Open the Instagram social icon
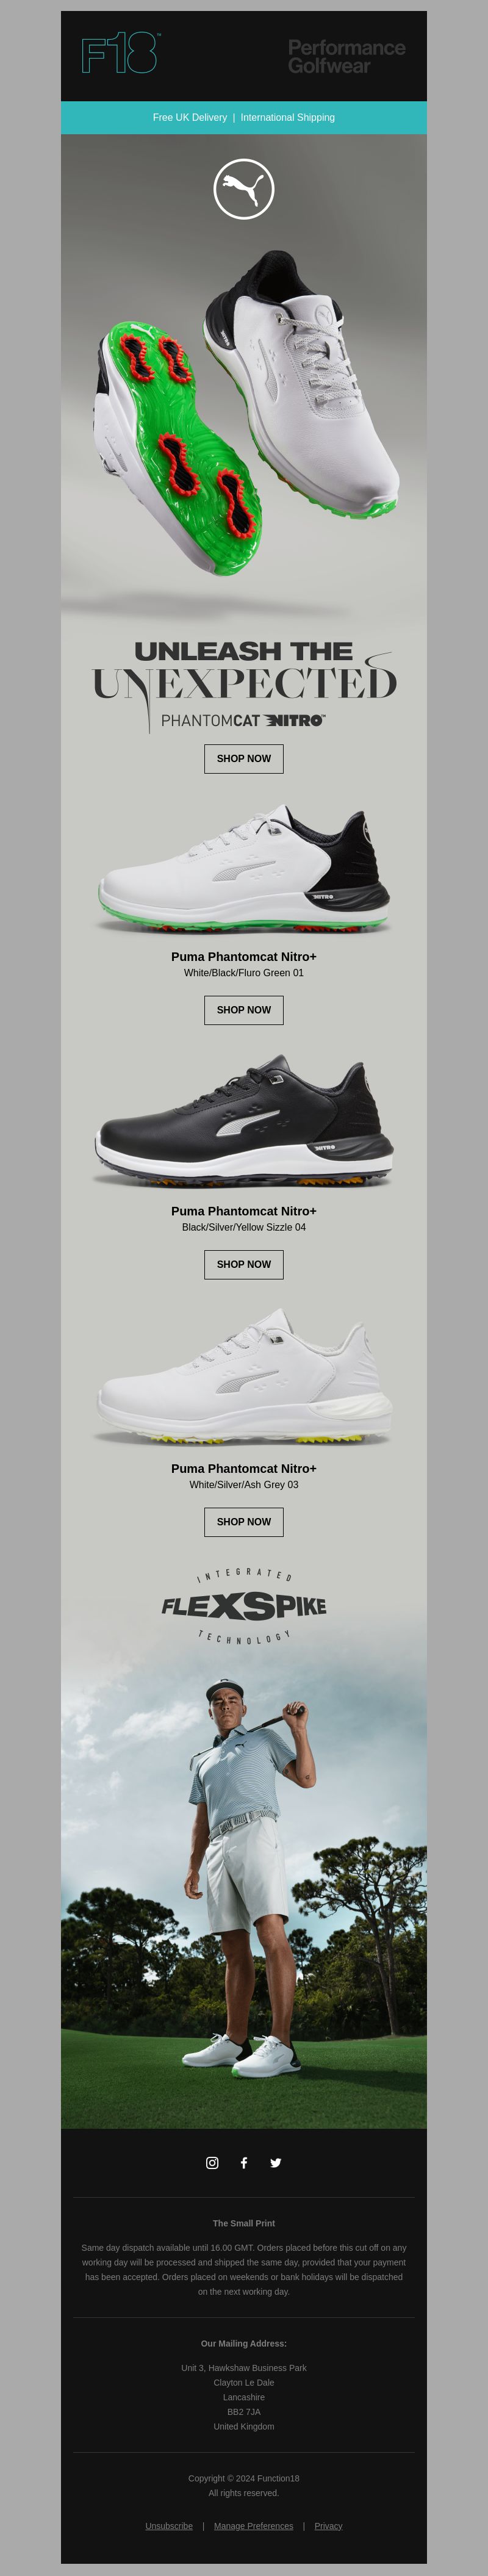The height and width of the screenshot is (2576, 488). [x=212, y=2163]
